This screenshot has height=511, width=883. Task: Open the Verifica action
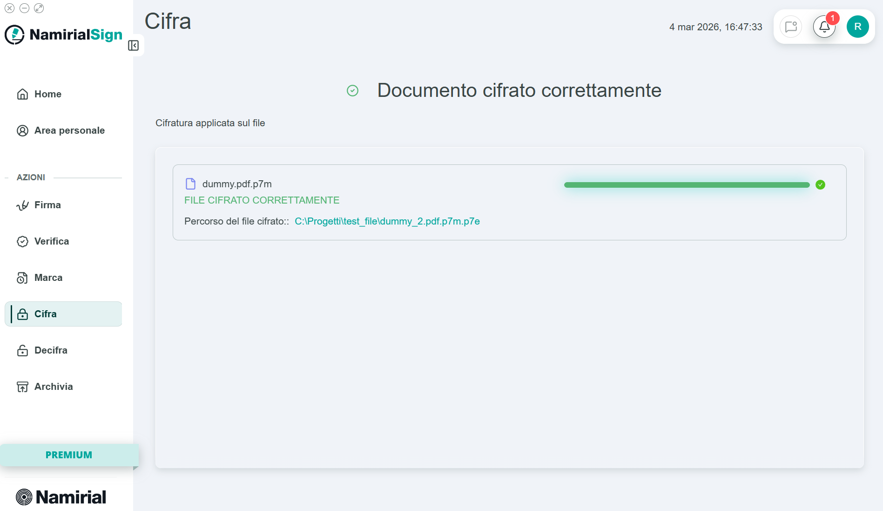click(63, 241)
